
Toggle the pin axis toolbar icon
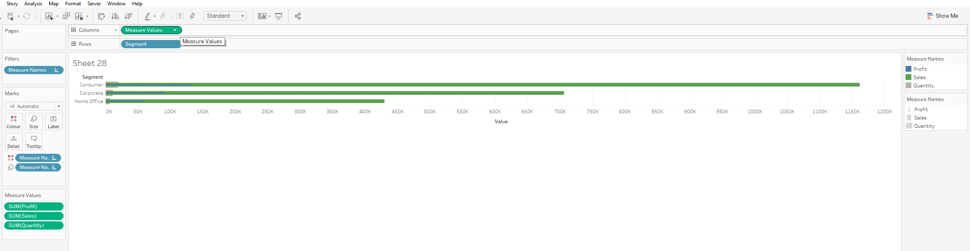click(x=192, y=16)
